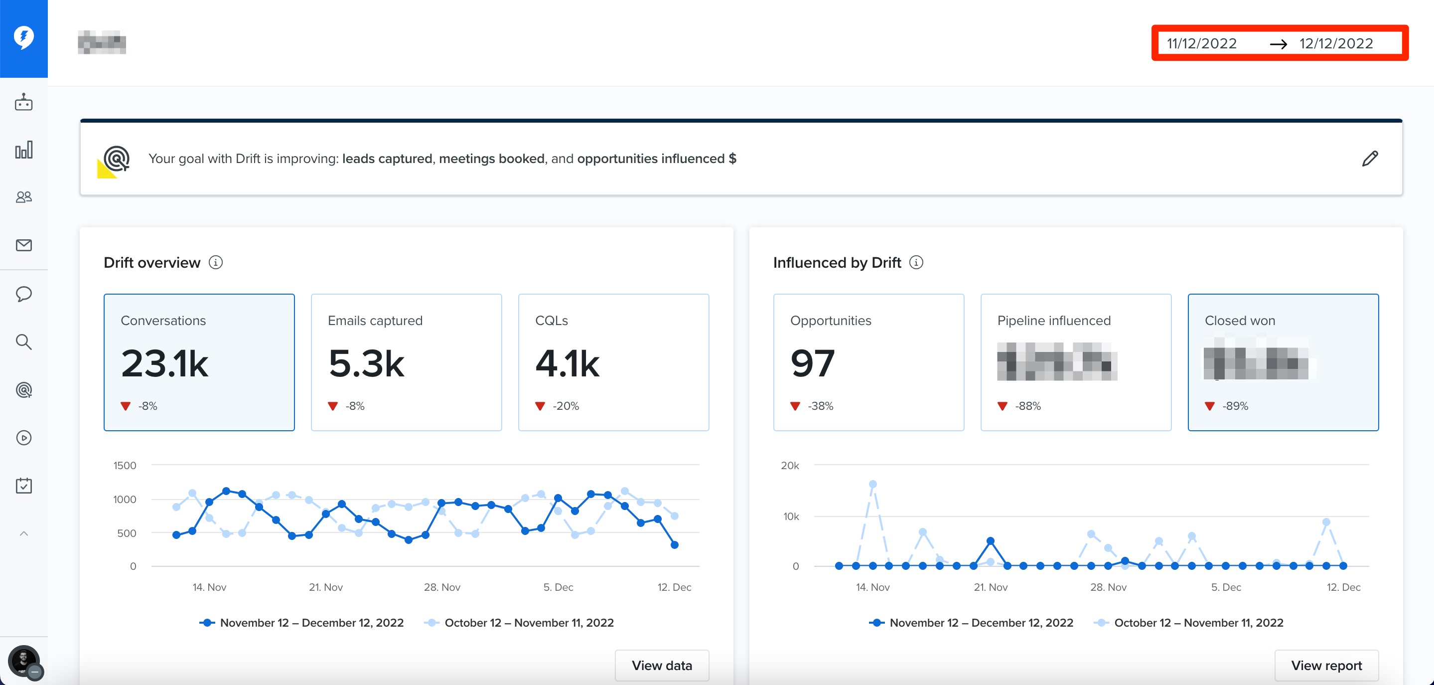Click the dark blue peak point near 21. Nov in Influenced chart

(991, 541)
